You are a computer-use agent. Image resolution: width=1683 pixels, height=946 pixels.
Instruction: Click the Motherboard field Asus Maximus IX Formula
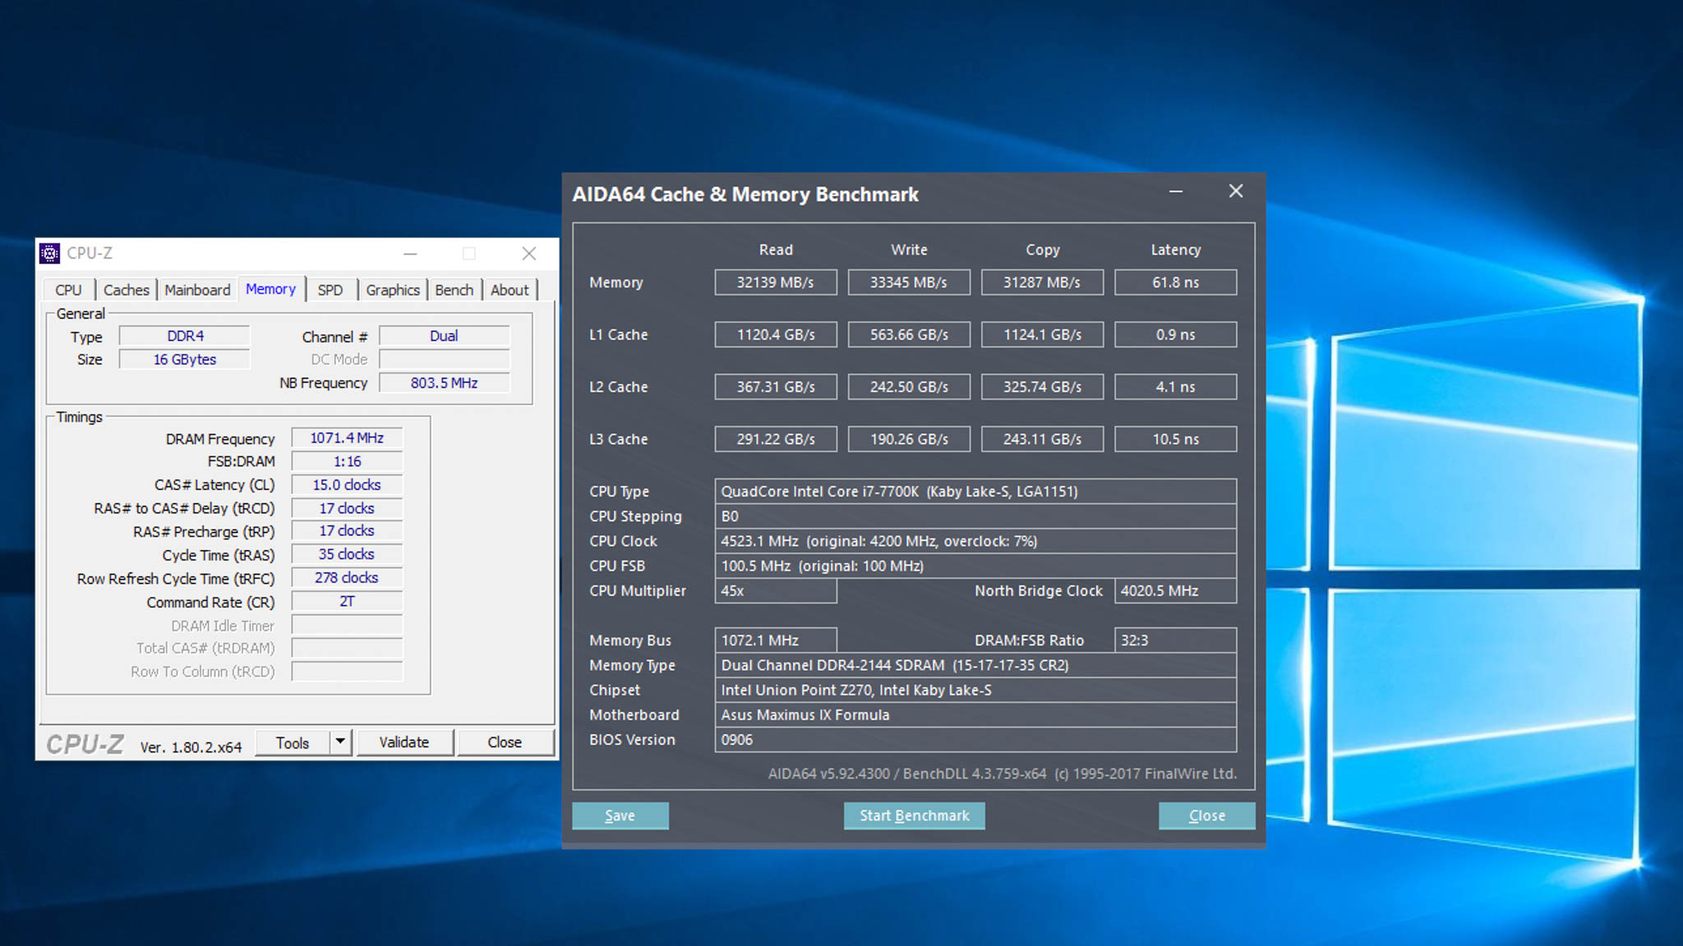pos(975,715)
